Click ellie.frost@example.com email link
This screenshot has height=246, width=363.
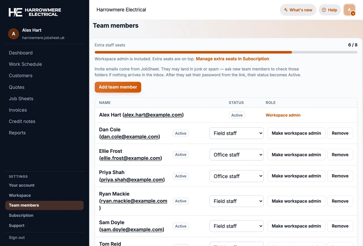[131, 158]
